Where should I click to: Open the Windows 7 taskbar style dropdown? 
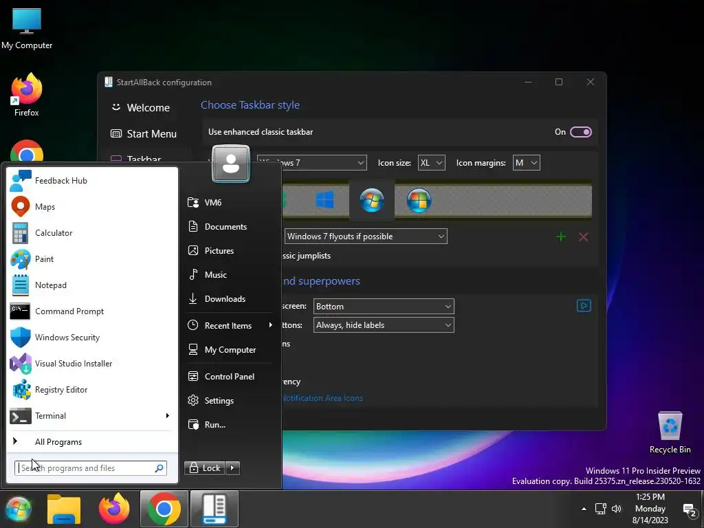[312, 162]
